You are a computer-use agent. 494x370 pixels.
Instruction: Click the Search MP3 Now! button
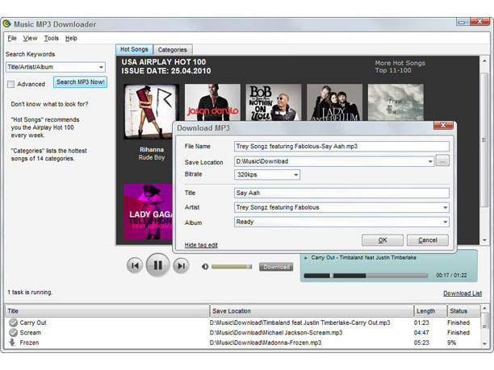81,82
